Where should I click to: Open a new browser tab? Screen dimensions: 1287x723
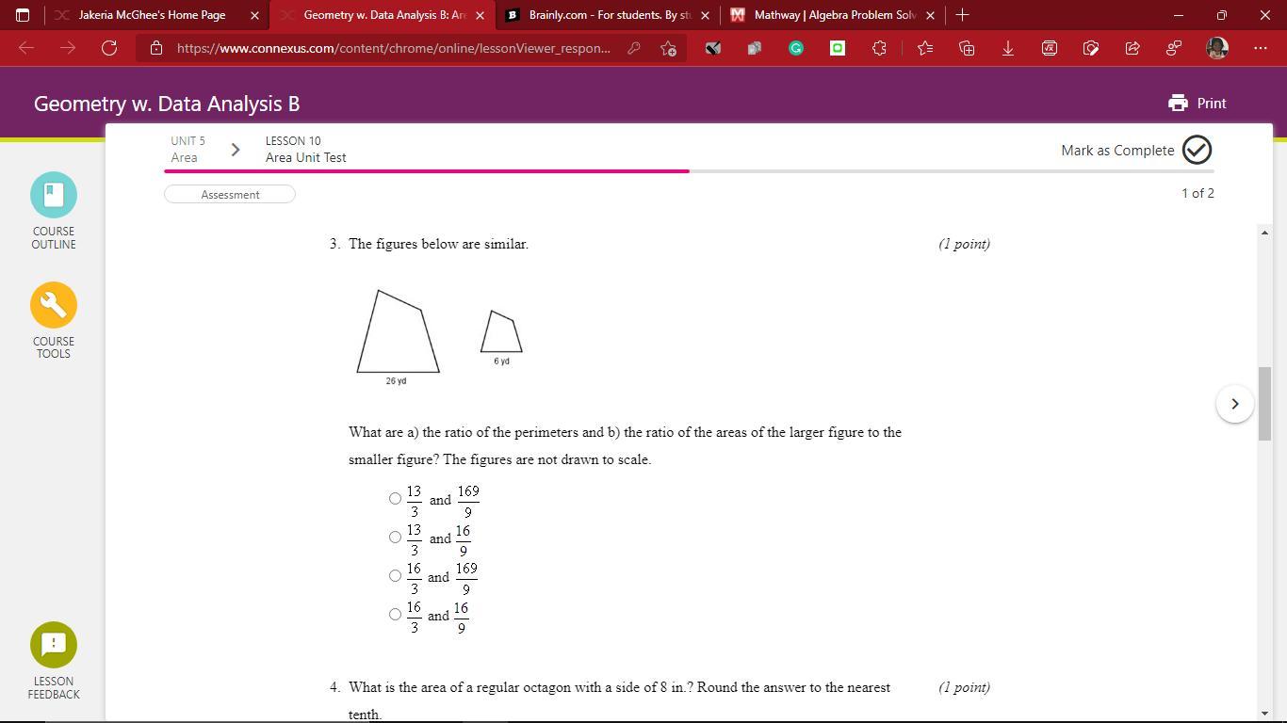pos(962,15)
